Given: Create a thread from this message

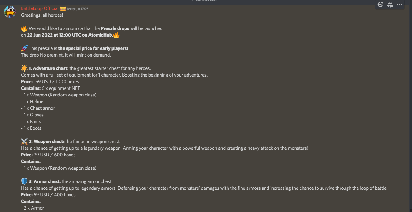Looking at the screenshot, I should click(390, 5).
